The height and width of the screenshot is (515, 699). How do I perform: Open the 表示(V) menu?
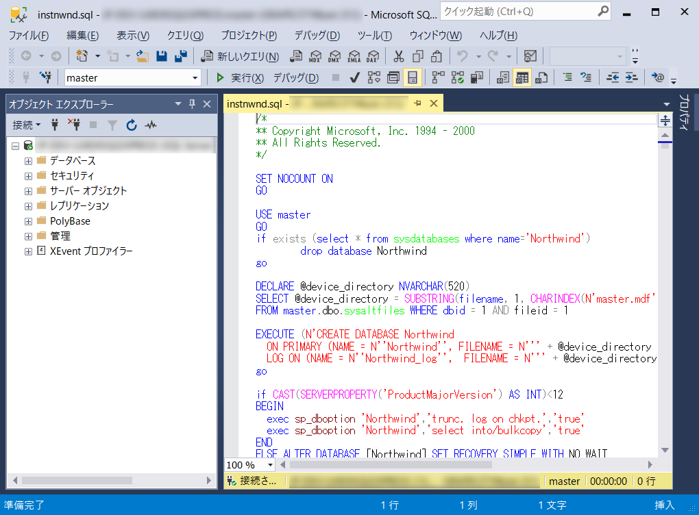[132, 35]
